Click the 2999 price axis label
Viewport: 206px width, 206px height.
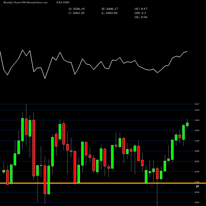(197, 162)
